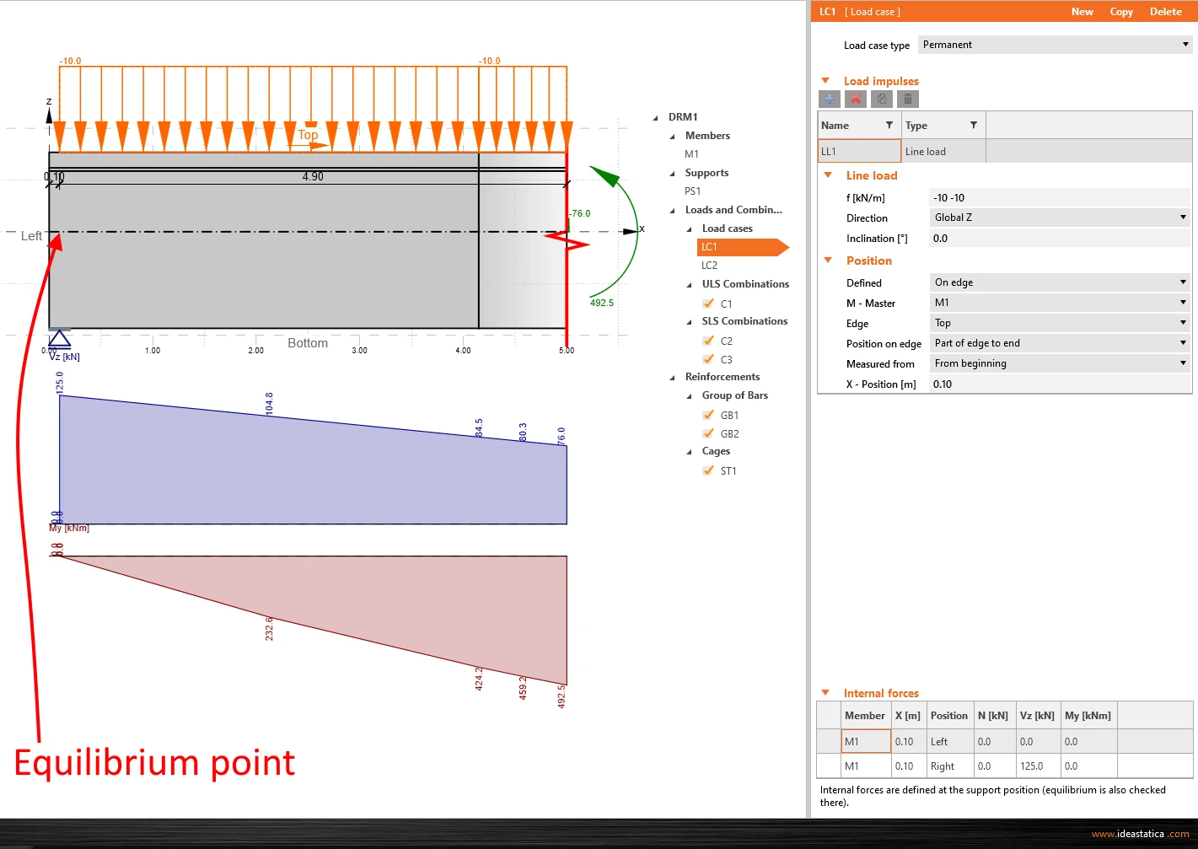The image size is (1198, 849).
Task: Select LC2 in the load cases tree
Action: point(709,265)
